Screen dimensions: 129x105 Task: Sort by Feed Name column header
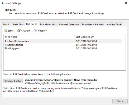coord(39,37)
